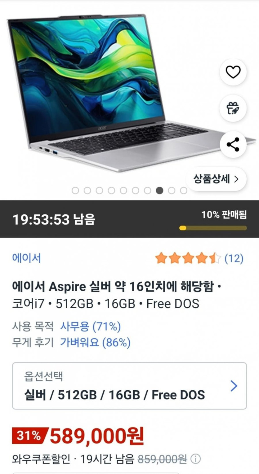This screenshot has height=474, width=259.
Task: Open star rating reviews (12)
Action: coord(199,258)
